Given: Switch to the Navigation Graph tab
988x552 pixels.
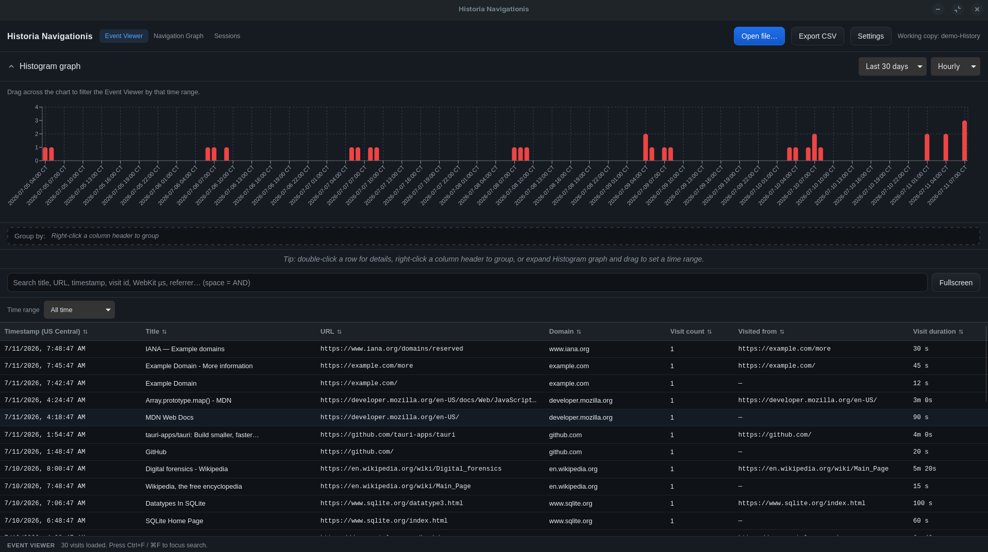Looking at the screenshot, I should pos(178,36).
